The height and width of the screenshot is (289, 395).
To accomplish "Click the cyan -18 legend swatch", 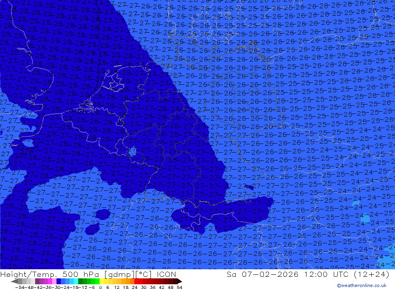I will (x=76, y=282).
